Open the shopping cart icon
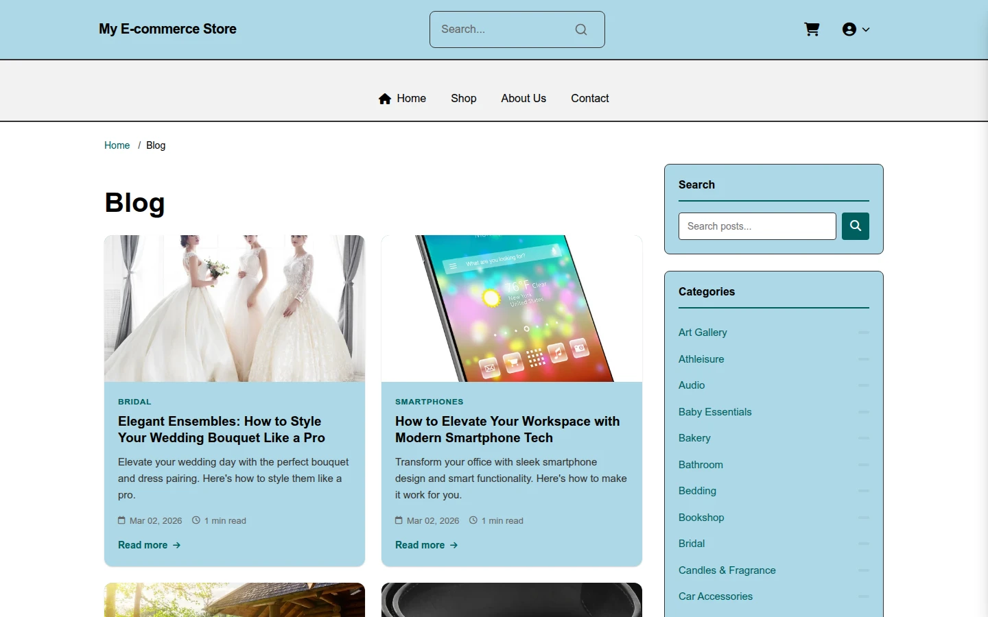988x617 pixels. click(x=812, y=29)
